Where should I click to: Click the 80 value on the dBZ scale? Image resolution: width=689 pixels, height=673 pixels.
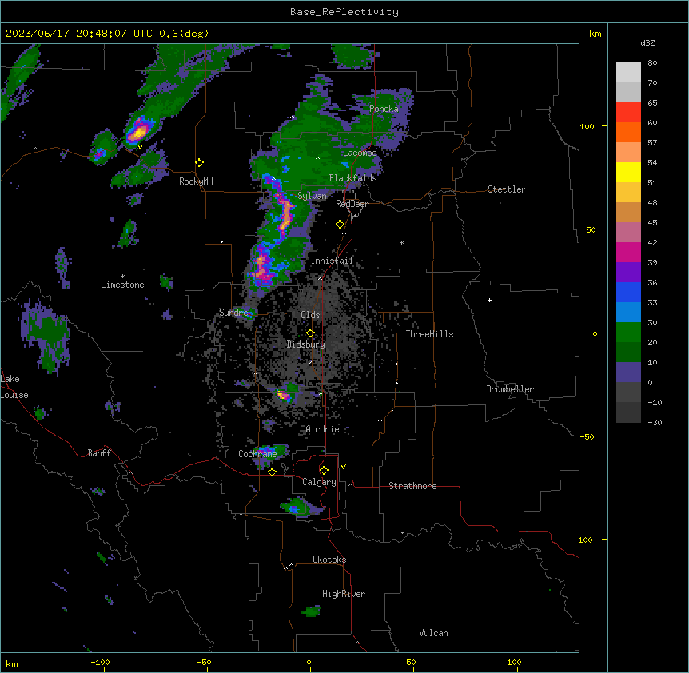pyautogui.click(x=652, y=63)
